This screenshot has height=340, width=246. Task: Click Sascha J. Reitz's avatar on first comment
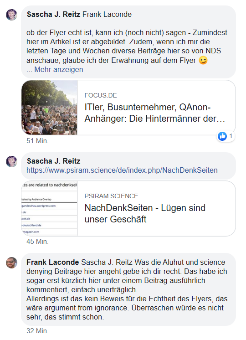pyautogui.click(x=12, y=15)
